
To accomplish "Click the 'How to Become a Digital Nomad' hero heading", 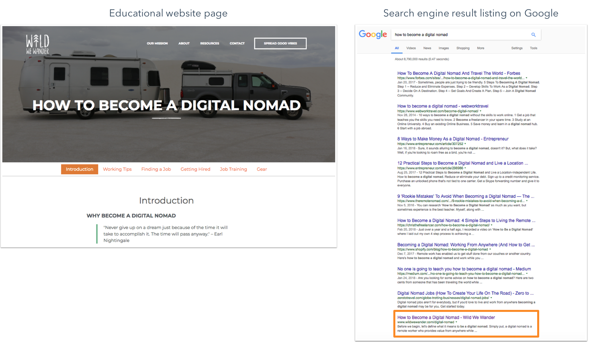I will coord(166,105).
